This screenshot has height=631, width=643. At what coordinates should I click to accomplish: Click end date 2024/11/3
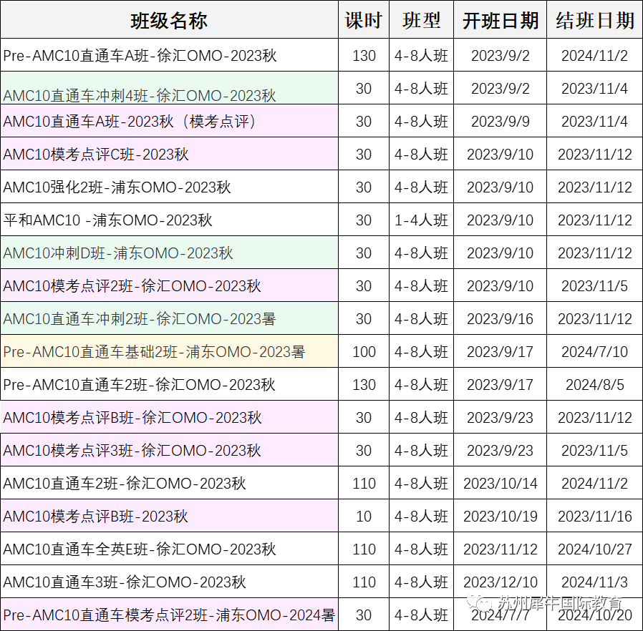coord(594,582)
